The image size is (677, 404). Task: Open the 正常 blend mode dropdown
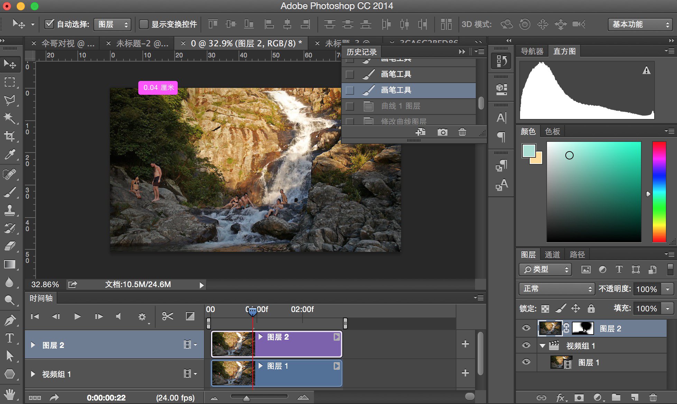pos(556,288)
